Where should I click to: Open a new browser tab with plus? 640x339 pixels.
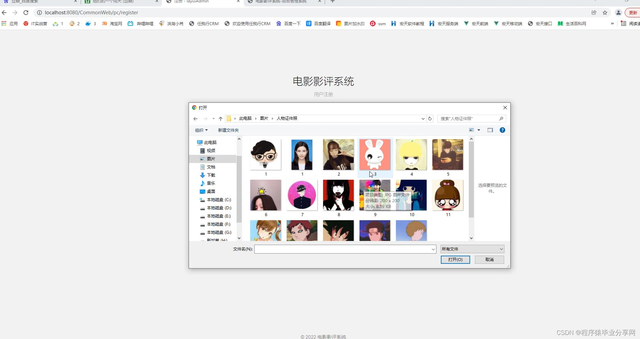[333, 2]
